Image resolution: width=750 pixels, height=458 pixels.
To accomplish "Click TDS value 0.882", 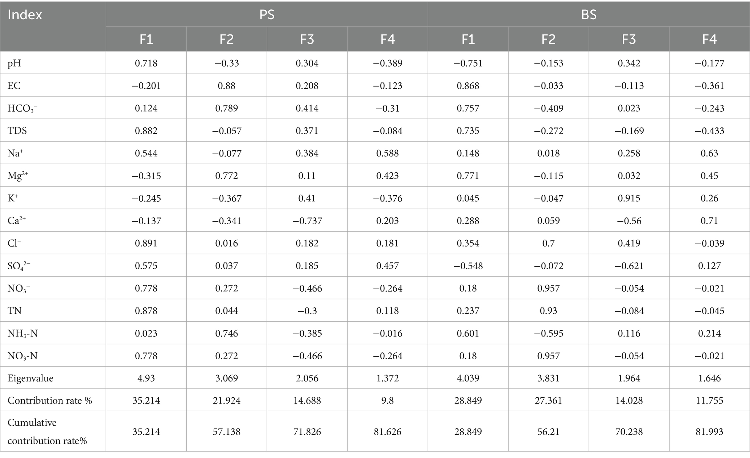I will click(x=146, y=131).
